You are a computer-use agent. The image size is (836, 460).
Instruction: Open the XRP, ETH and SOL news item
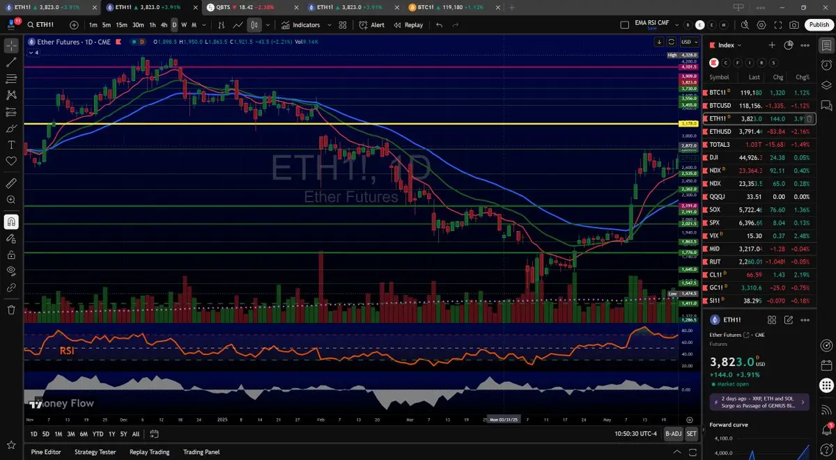pyautogui.click(x=759, y=402)
